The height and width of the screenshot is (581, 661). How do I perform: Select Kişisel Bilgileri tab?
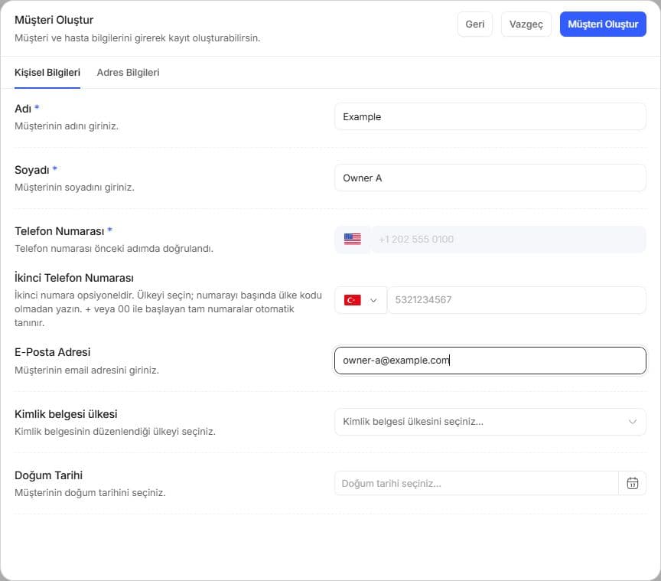[x=47, y=73]
